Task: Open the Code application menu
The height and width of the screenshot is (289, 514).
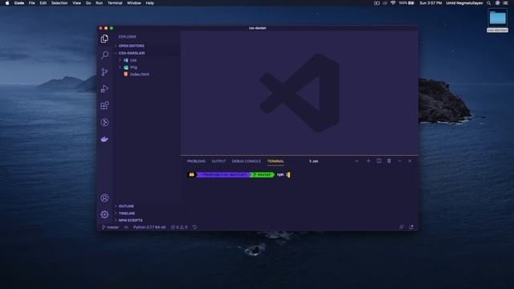Action: coord(19,3)
